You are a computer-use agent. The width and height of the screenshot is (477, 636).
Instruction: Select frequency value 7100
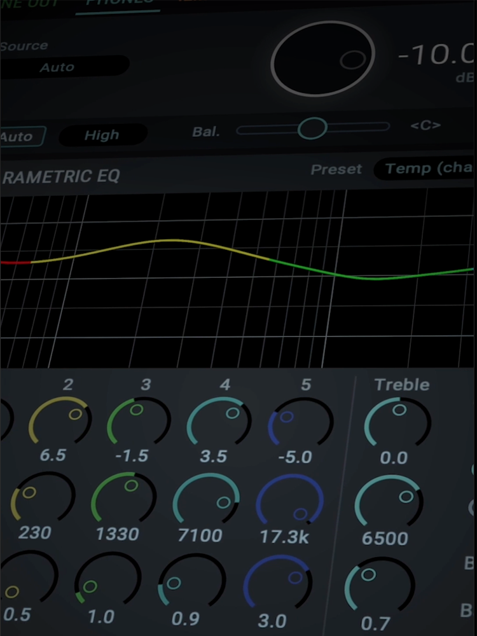(x=200, y=536)
